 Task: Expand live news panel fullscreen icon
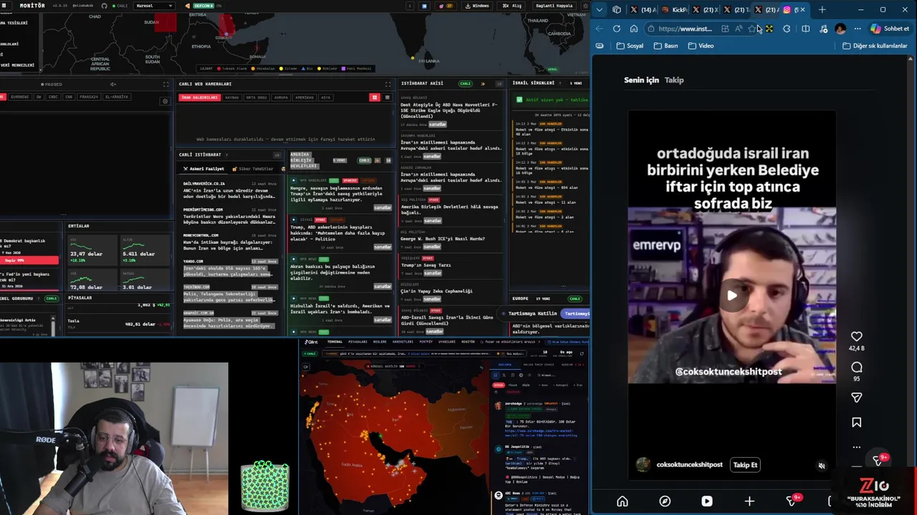click(x=165, y=84)
